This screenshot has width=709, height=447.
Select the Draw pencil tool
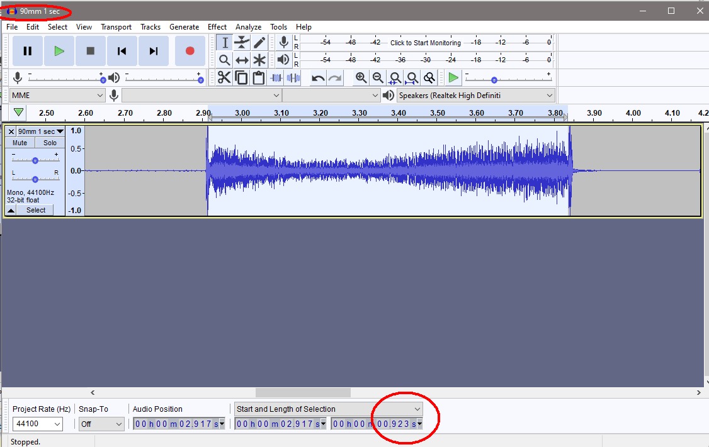(x=259, y=43)
